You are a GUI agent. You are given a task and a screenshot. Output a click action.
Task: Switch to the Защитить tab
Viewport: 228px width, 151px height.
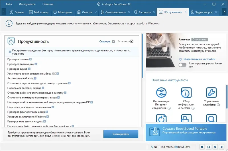click(x=142, y=12)
